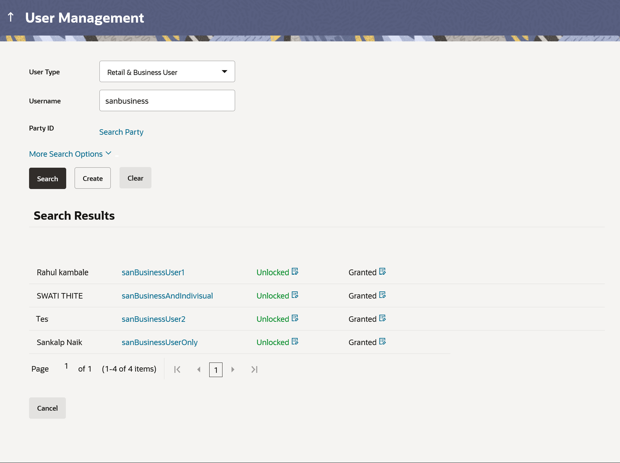Edit Granted access icon for Rahul kambale
The height and width of the screenshot is (463, 620).
382,271
